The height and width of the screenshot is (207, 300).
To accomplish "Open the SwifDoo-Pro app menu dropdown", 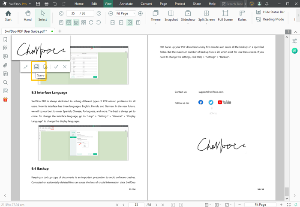I will pos(30,4).
